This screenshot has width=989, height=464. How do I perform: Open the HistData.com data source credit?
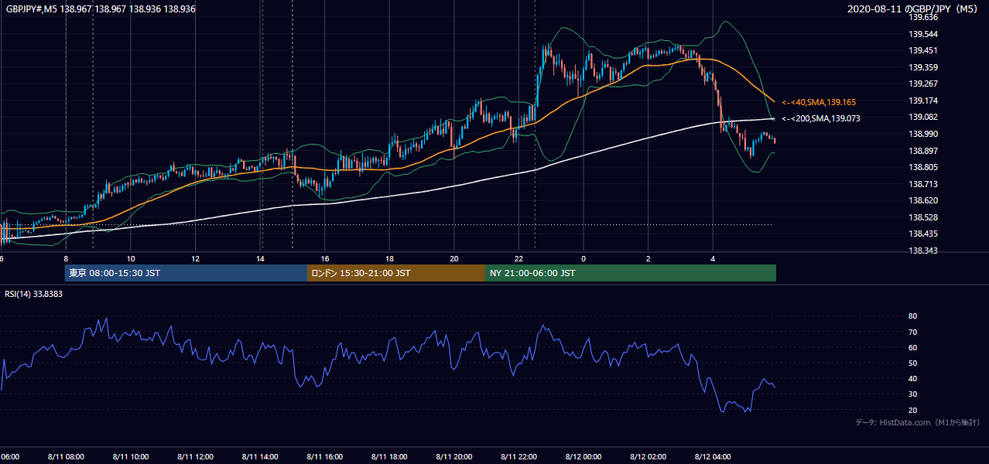click(917, 422)
